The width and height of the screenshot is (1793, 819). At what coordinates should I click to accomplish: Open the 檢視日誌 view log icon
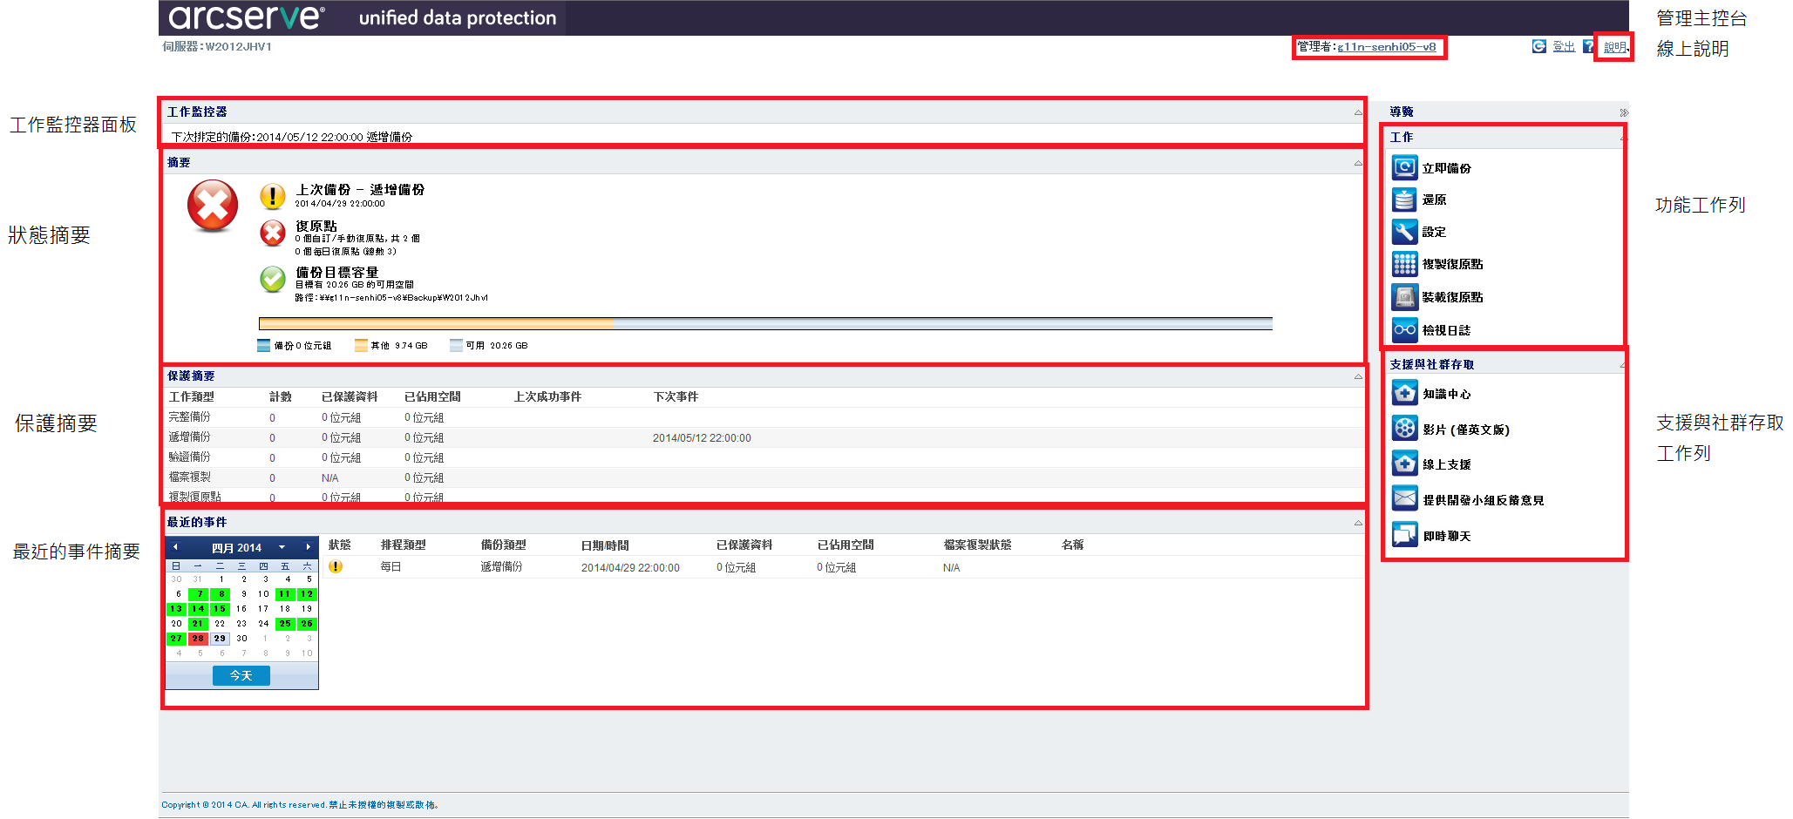[x=1404, y=329]
